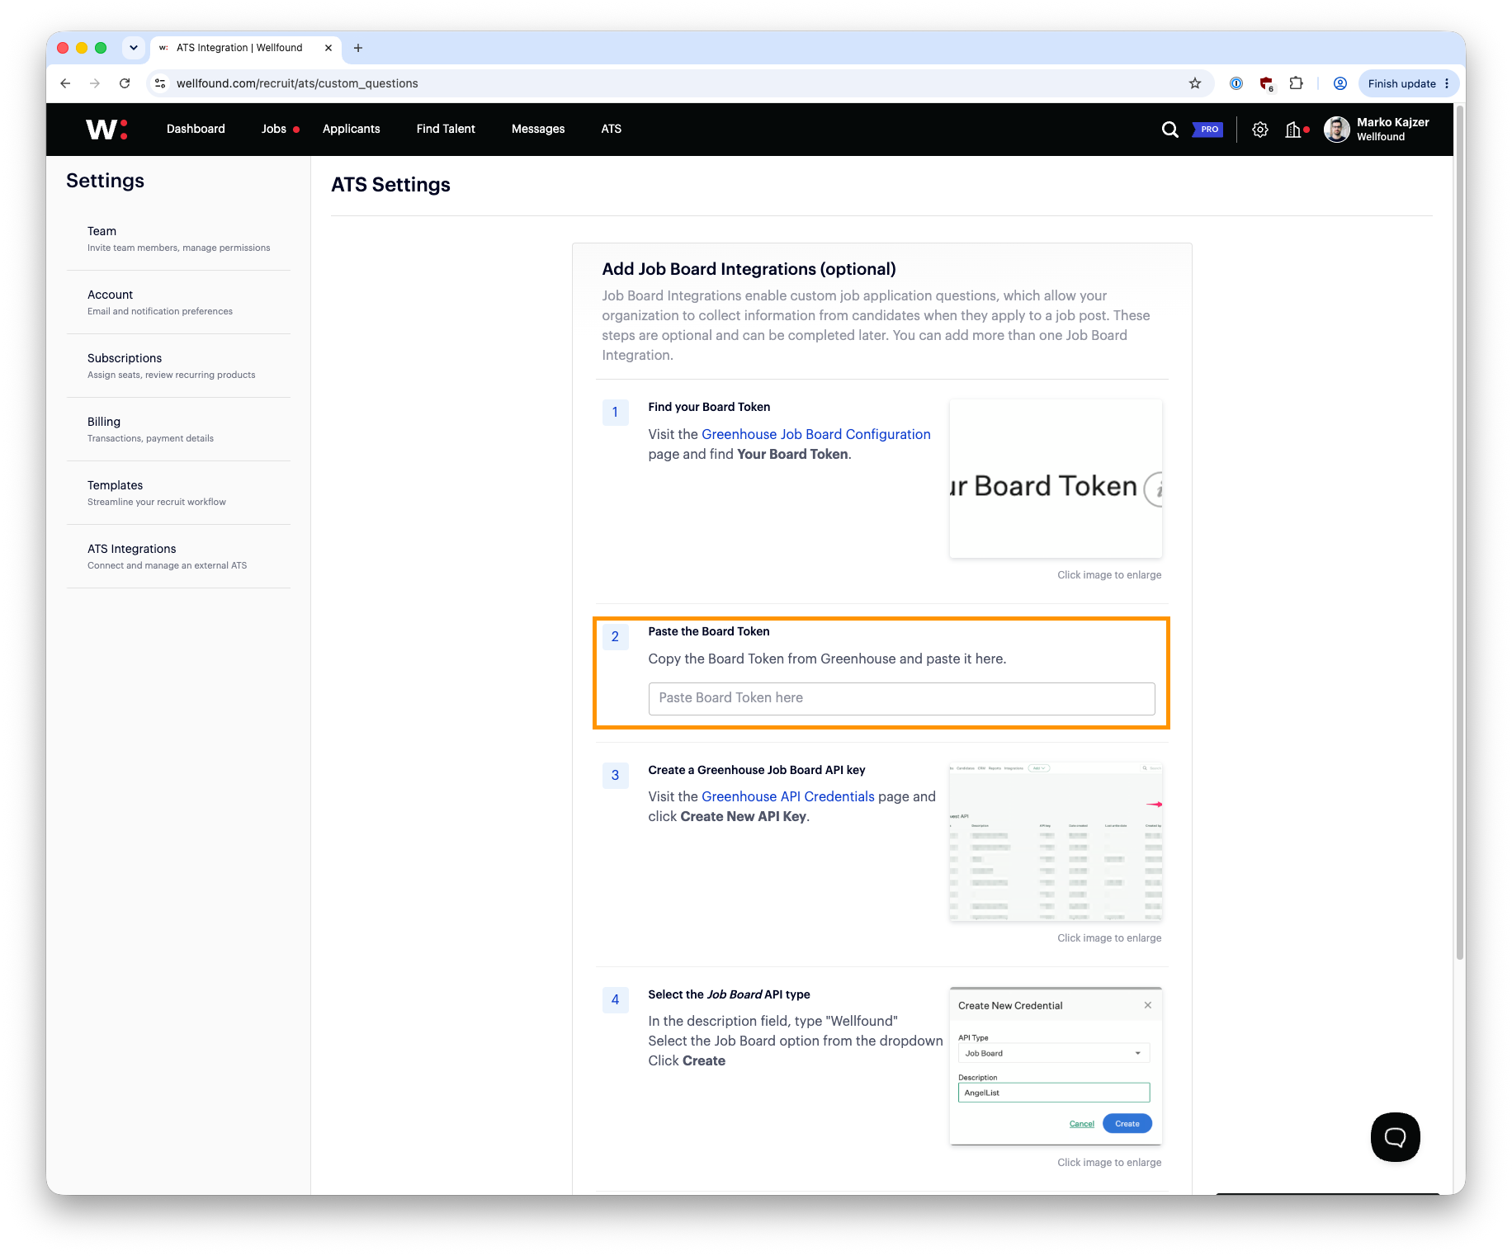1512x1256 pixels.
Task: Click the 'ATS Settings' heading
Action: click(390, 185)
